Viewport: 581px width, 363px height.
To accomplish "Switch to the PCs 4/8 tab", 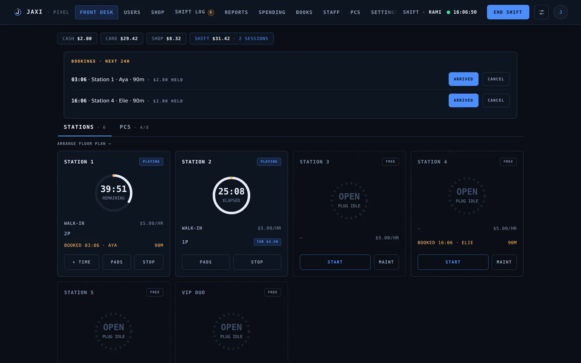I will click(134, 127).
